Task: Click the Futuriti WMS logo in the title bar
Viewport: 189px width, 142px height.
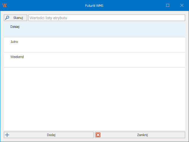Action: point(4,5)
